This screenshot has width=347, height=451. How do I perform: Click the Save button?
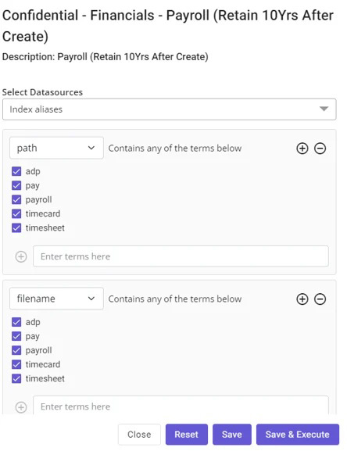pyautogui.click(x=232, y=435)
